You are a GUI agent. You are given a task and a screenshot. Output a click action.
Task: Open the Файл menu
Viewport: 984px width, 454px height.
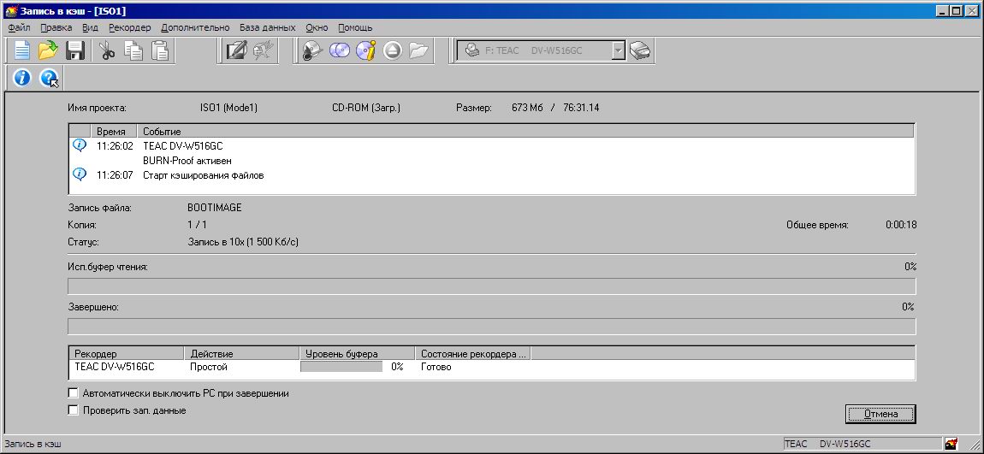point(19,27)
